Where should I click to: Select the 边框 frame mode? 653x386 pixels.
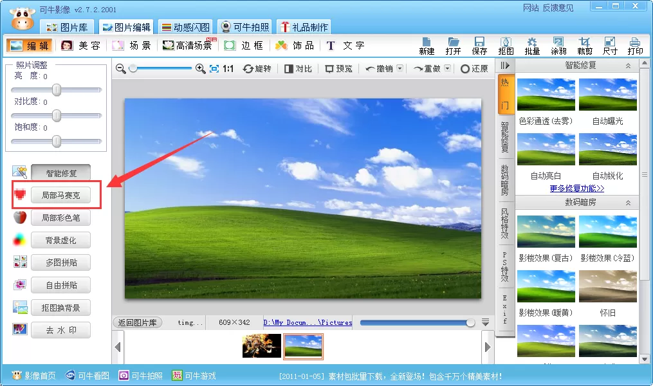click(x=244, y=46)
